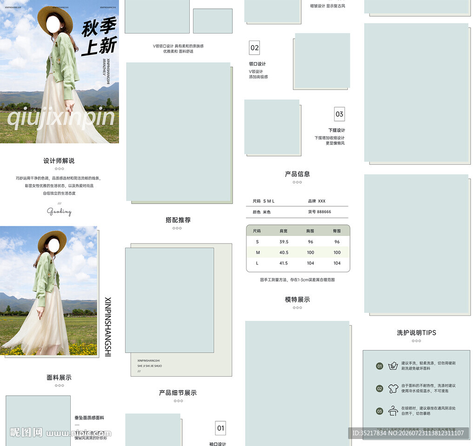The width and height of the screenshot is (476, 446).
Task: Click the 胸围 column header
Action: click(310, 231)
